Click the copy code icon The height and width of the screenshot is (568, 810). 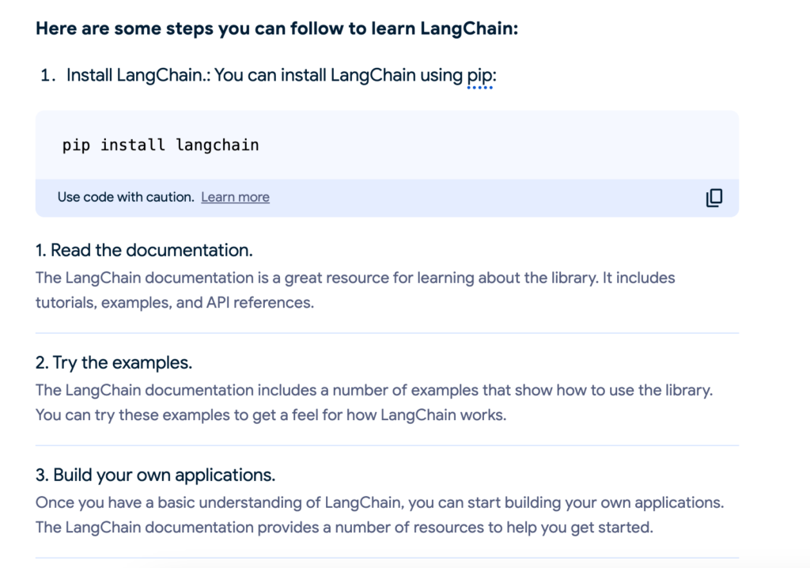pos(714,198)
